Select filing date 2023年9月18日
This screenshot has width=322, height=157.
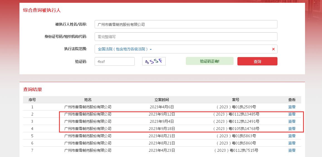pyautogui.click(x=162, y=128)
